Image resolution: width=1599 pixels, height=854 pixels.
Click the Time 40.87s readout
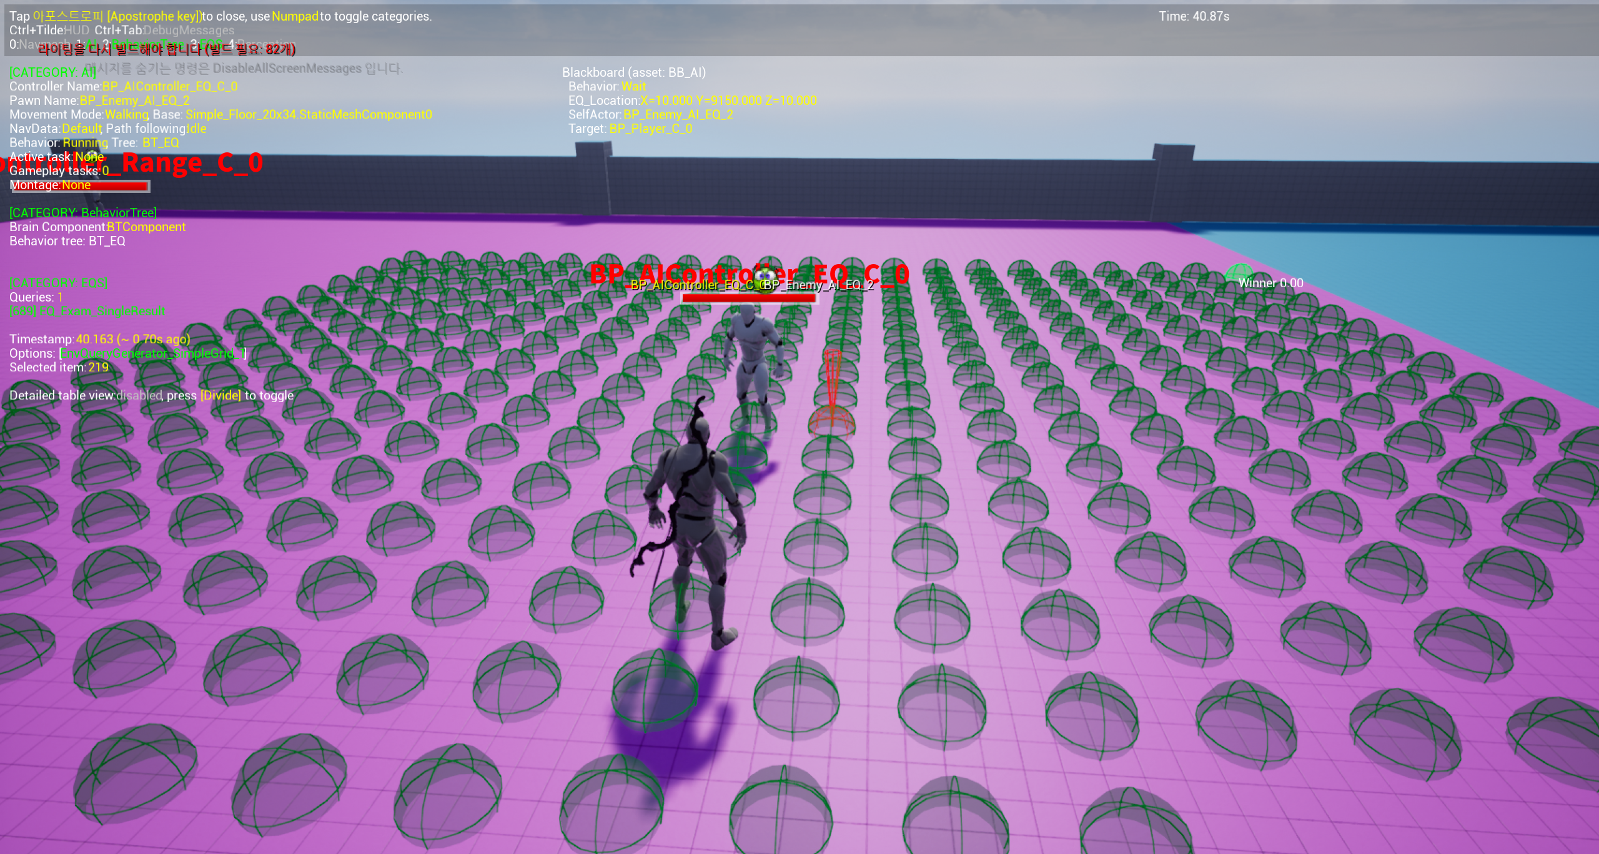tap(1194, 16)
